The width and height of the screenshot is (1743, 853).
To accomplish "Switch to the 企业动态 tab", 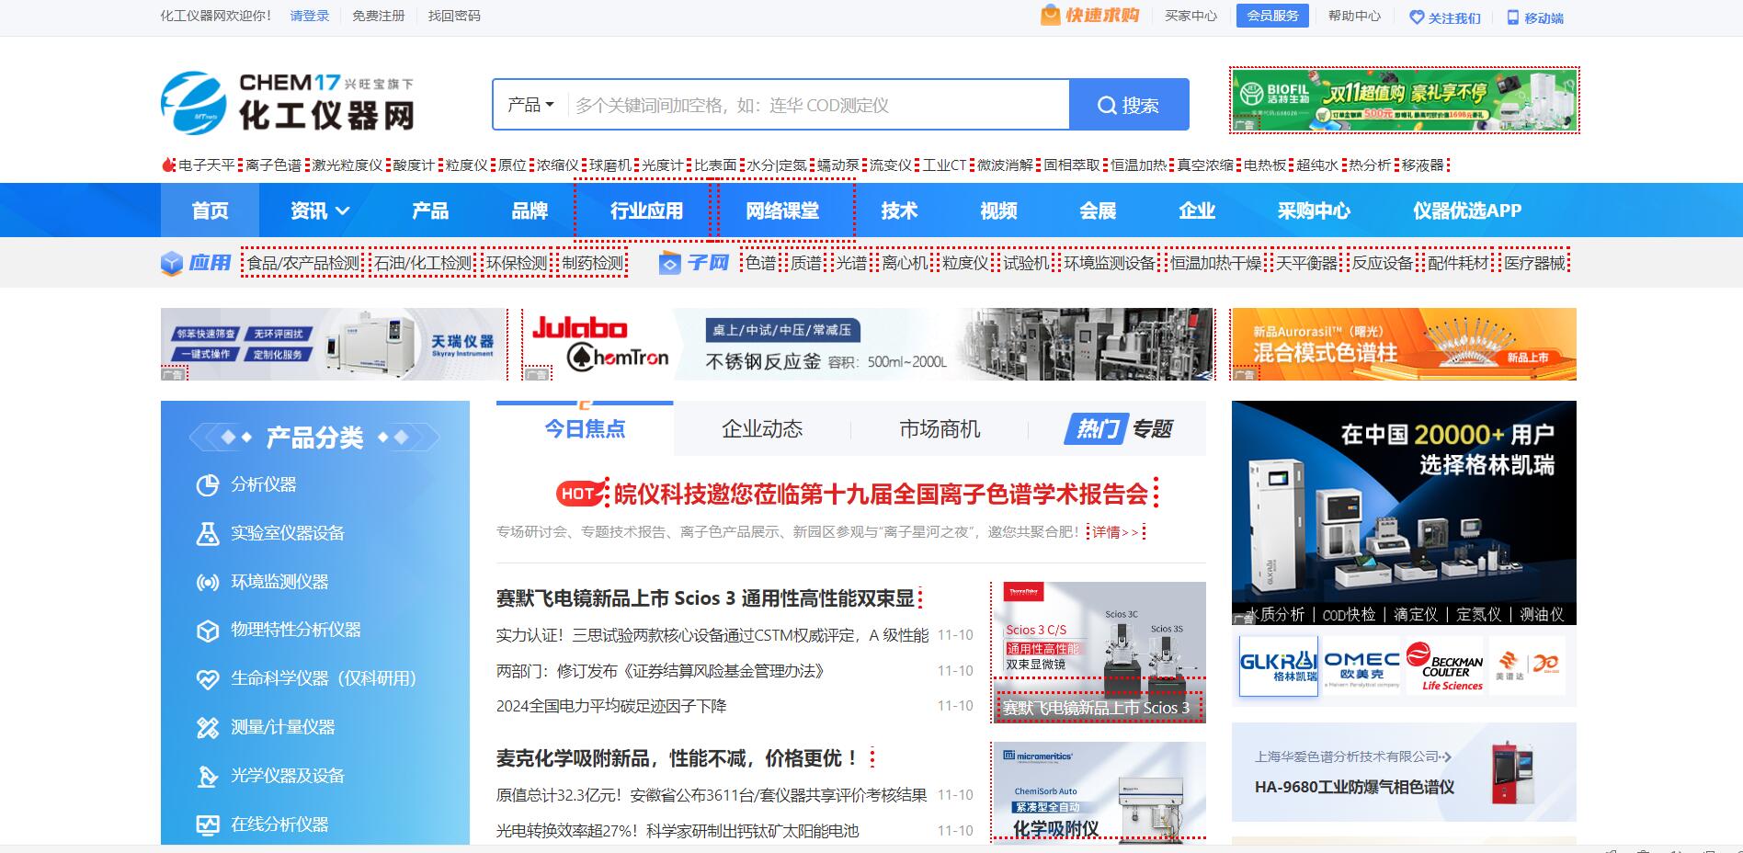I will pyautogui.click(x=762, y=429).
